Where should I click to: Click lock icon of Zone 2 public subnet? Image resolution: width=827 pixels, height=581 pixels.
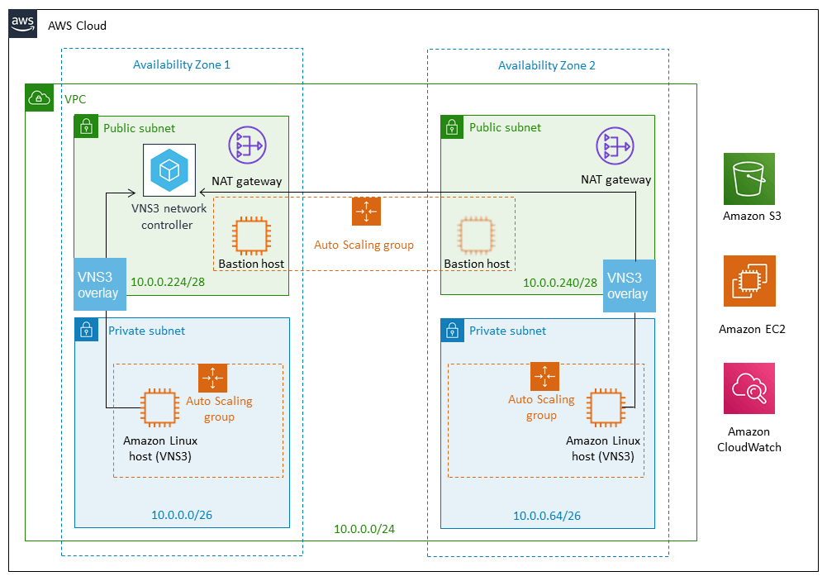(452, 127)
